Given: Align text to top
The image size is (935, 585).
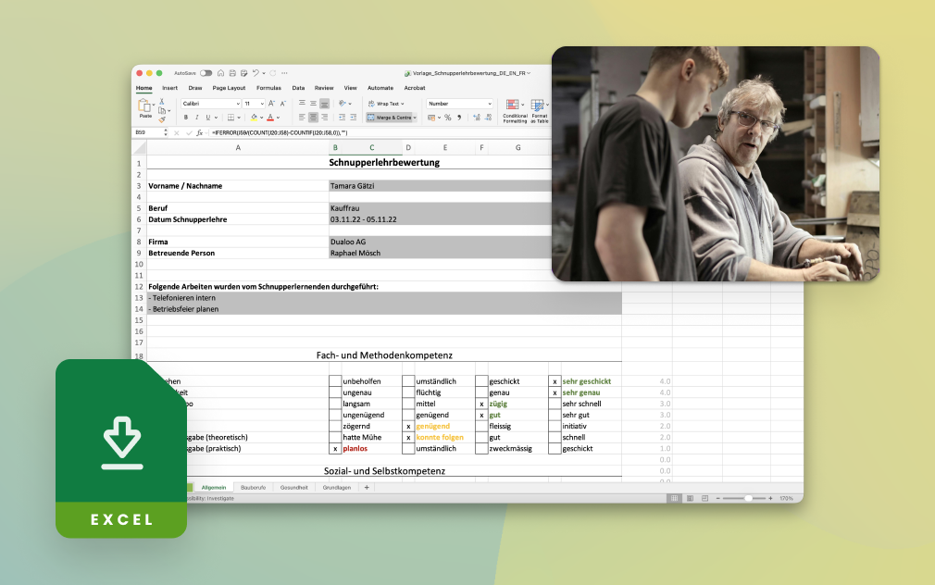Looking at the screenshot, I should pos(303,103).
